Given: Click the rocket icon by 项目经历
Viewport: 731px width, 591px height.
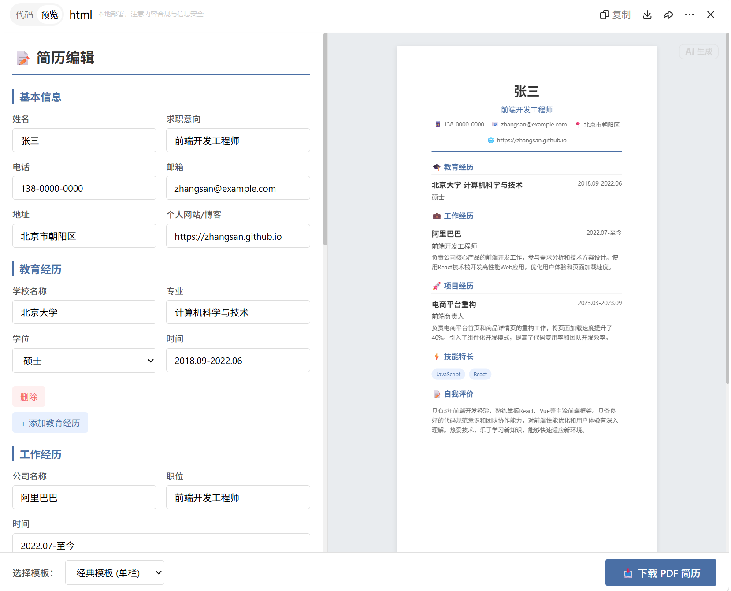Looking at the screenshot, I should [x=436, y=286].
